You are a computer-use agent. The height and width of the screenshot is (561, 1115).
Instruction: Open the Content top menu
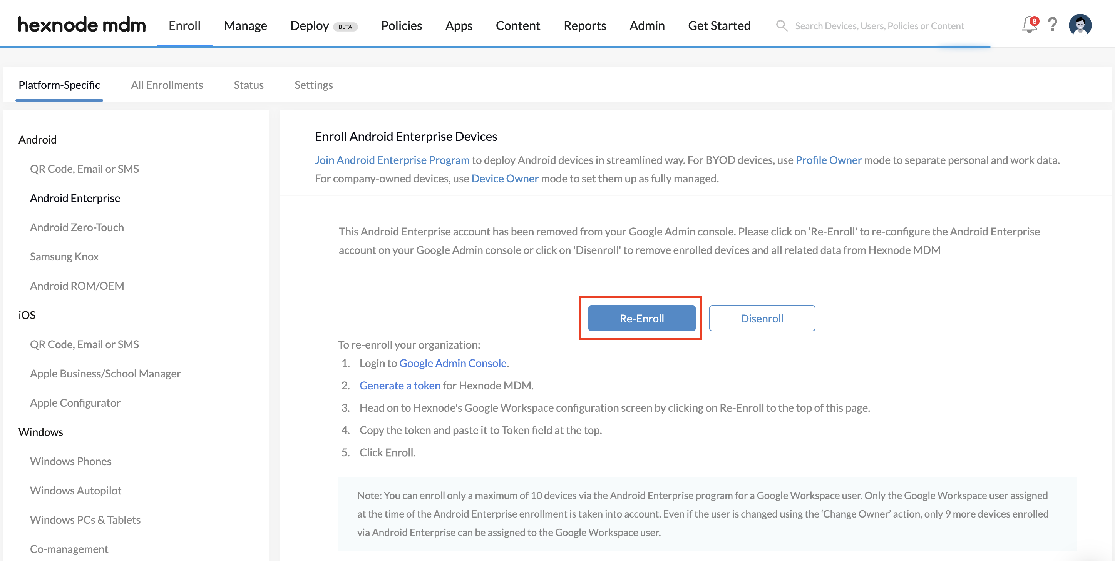pyautogui.click(x=518, y=25)
